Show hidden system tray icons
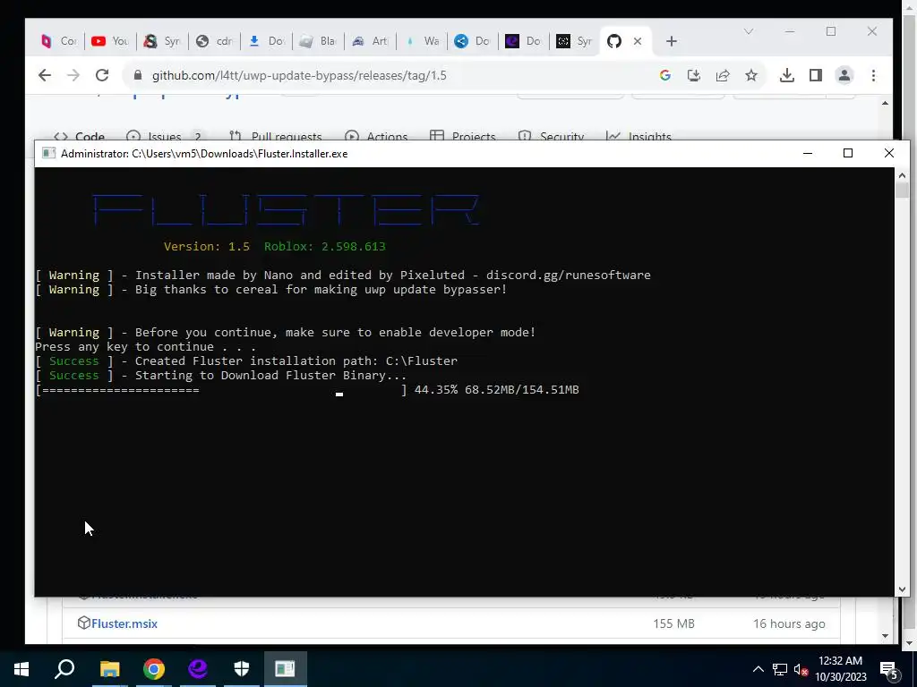 point(758,669)
